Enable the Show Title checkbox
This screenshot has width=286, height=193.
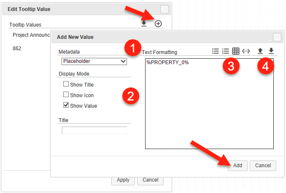(x=66, y=84)
